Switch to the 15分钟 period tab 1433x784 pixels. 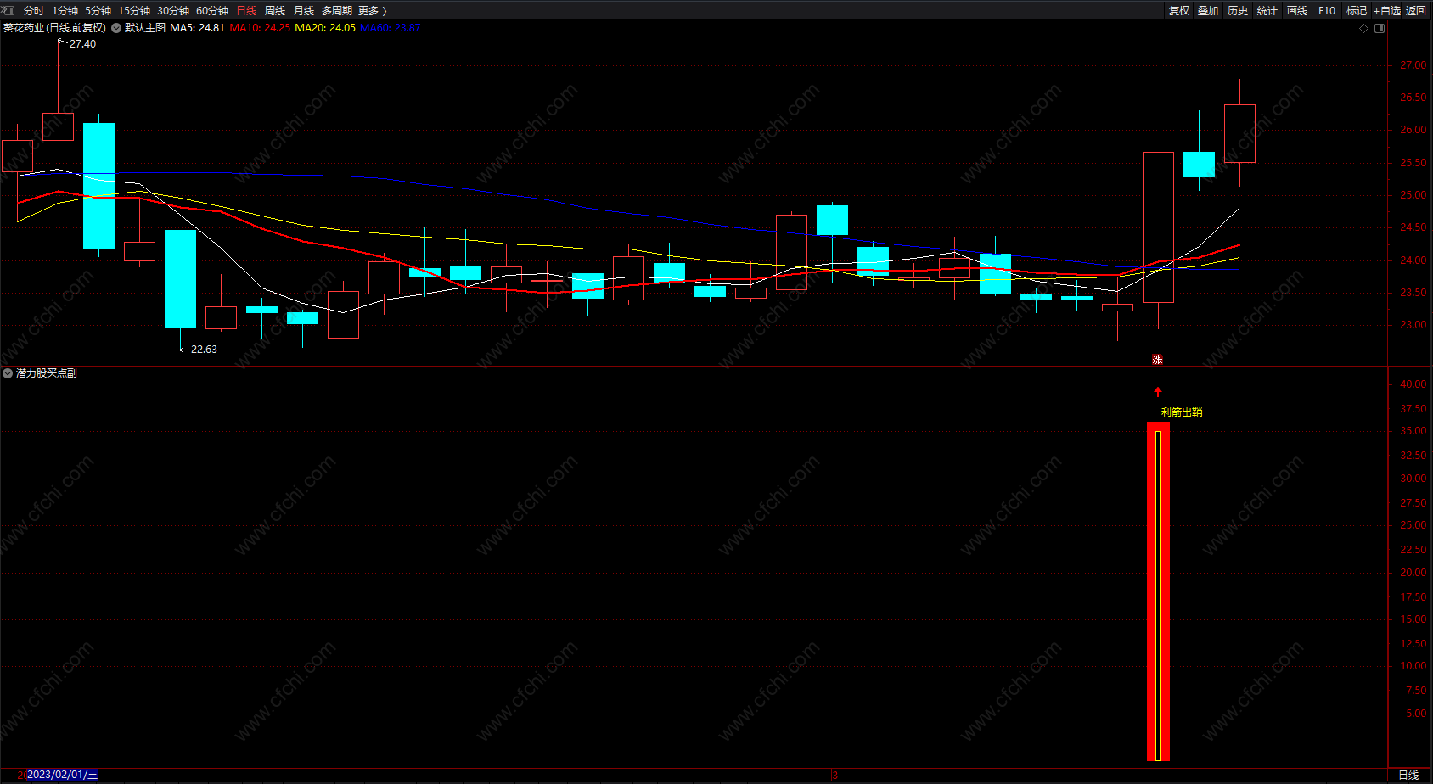(x=134, y=11)
